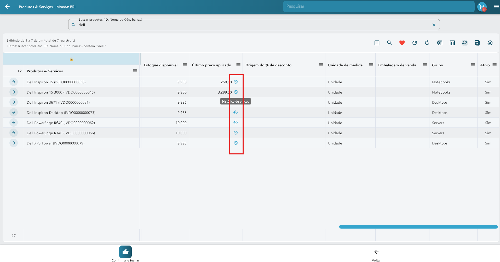Click the grid search magnifier toolbar icon
This screenshot has width=500, height=262.
(x=389, y=43)
